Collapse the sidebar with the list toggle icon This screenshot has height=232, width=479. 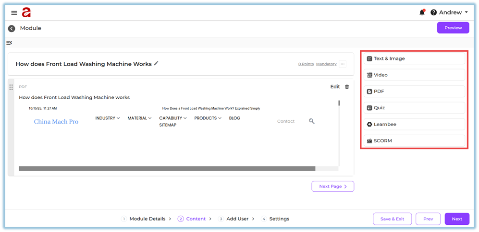pos(9,43)
